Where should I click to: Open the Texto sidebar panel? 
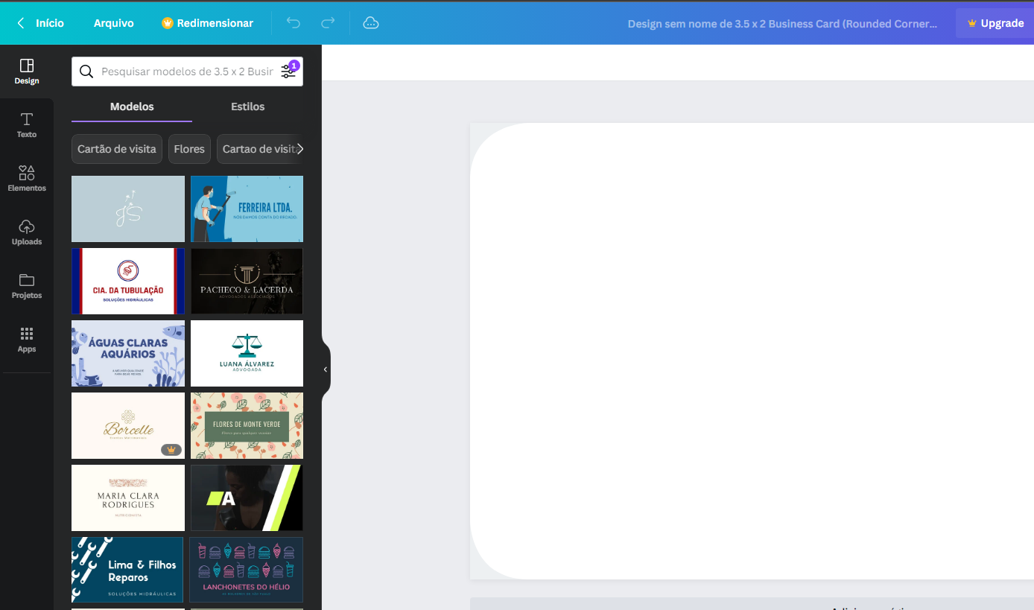(x=27, y=125)
